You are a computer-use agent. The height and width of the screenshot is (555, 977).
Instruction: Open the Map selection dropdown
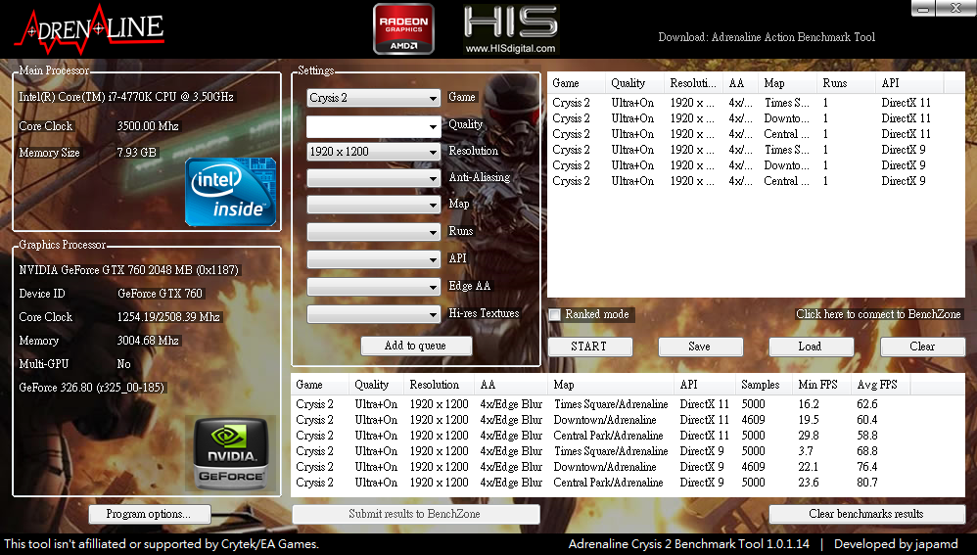[374, 206]
